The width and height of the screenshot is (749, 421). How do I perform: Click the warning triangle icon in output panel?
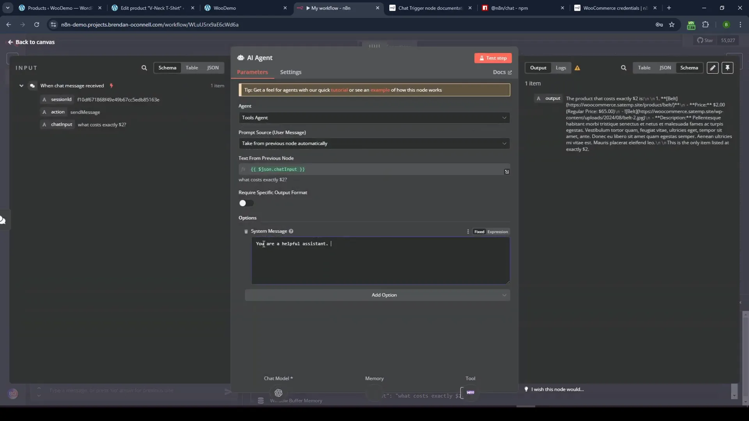[577, 67]
